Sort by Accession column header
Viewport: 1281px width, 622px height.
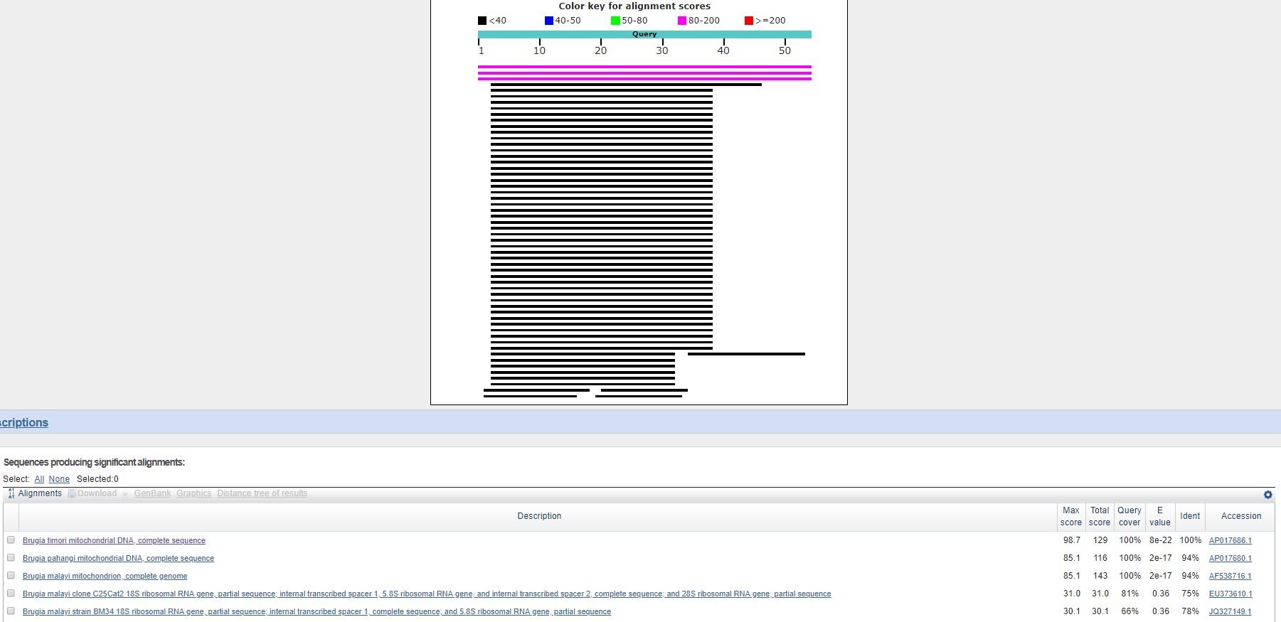(x=1241, y=516)
